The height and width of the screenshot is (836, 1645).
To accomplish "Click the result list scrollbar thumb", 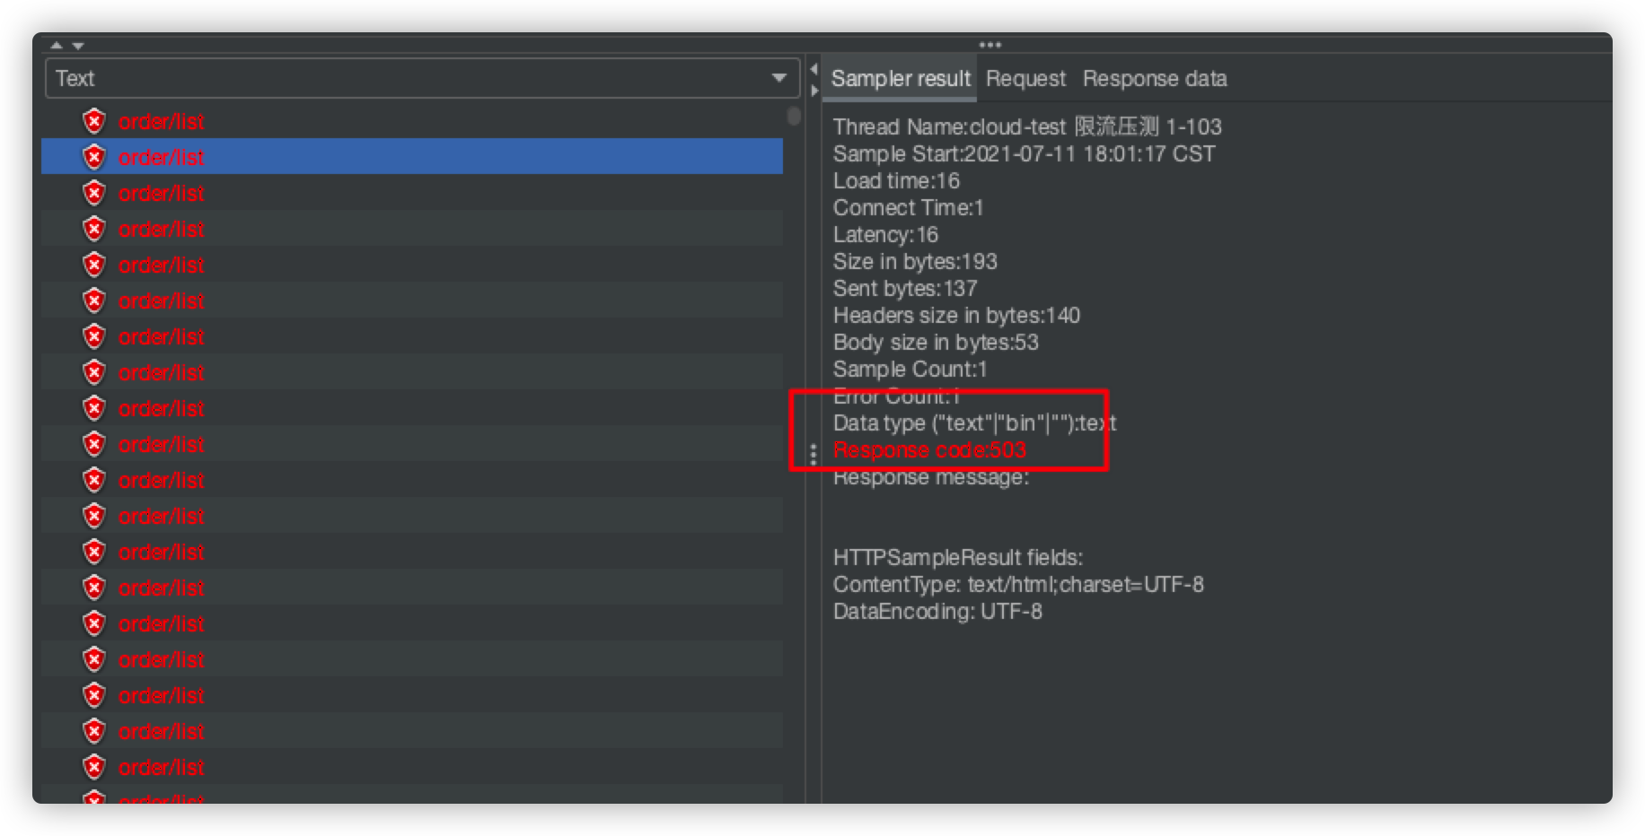I will 794,116.
